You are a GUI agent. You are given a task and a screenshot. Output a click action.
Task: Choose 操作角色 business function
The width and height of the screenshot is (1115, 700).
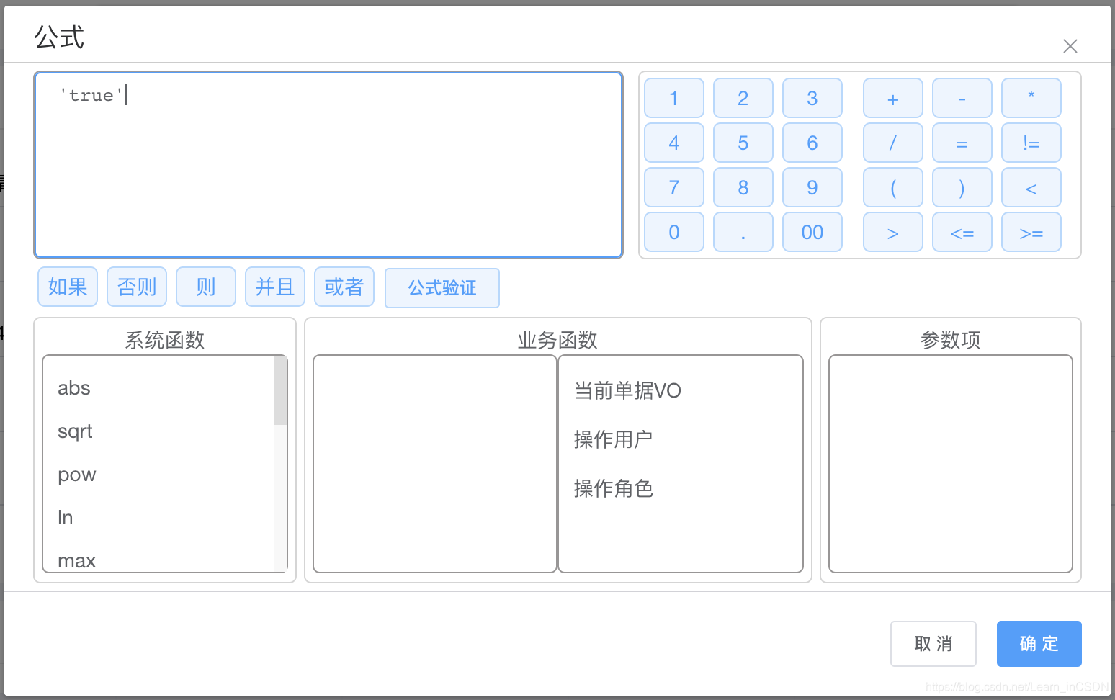pyautogui.click(x=613, y=488)
